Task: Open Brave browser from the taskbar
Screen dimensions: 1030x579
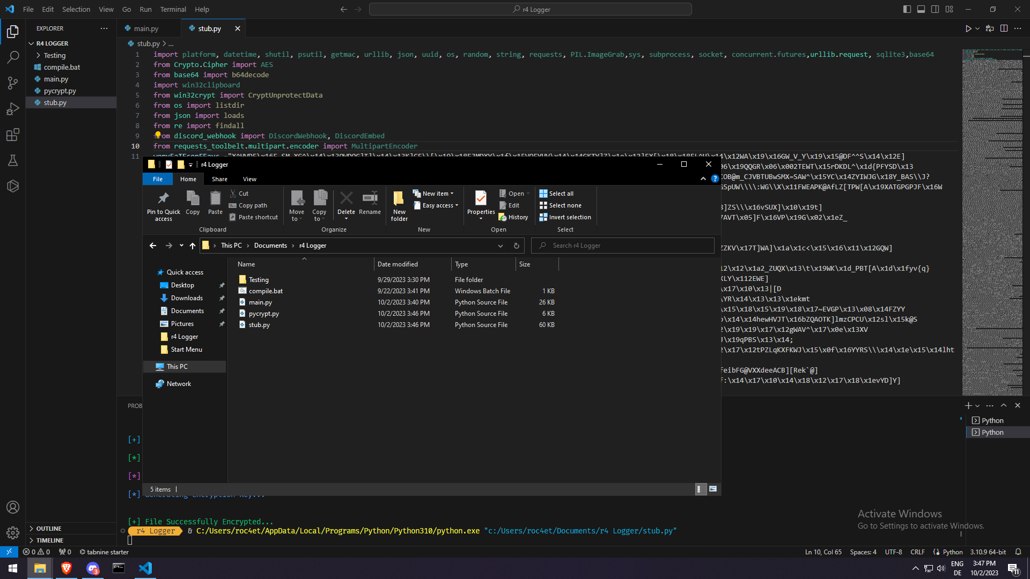Action: tap(67, 568)
